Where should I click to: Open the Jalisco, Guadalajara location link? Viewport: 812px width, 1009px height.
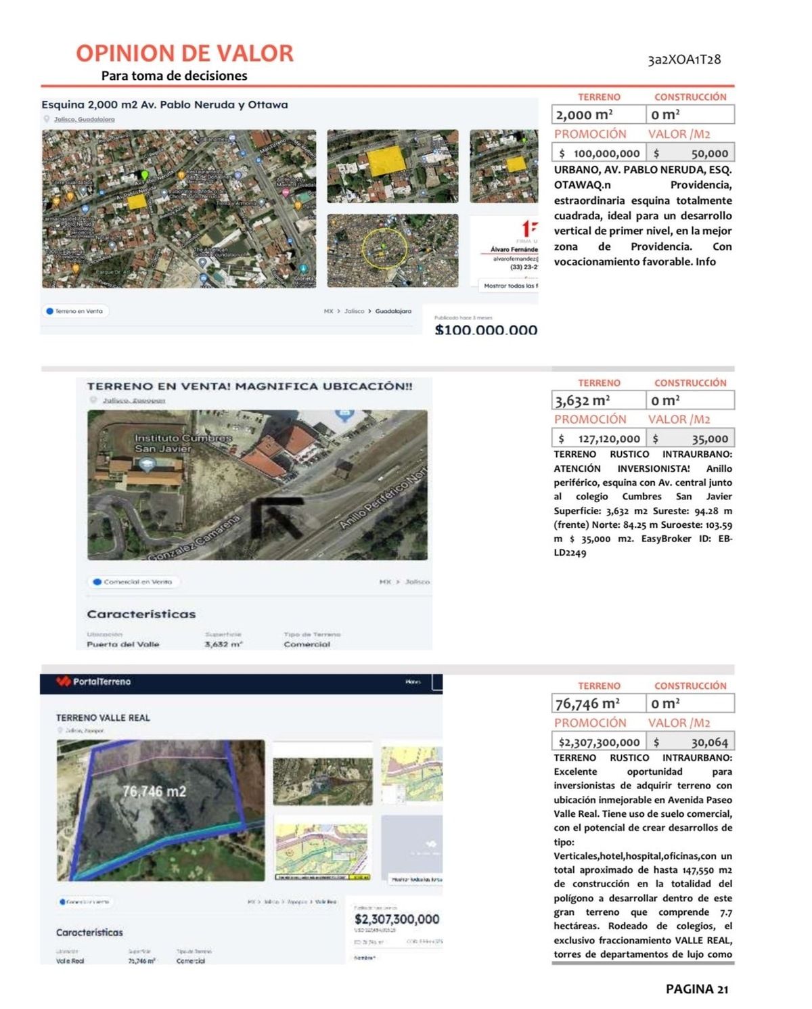[85, 119]
